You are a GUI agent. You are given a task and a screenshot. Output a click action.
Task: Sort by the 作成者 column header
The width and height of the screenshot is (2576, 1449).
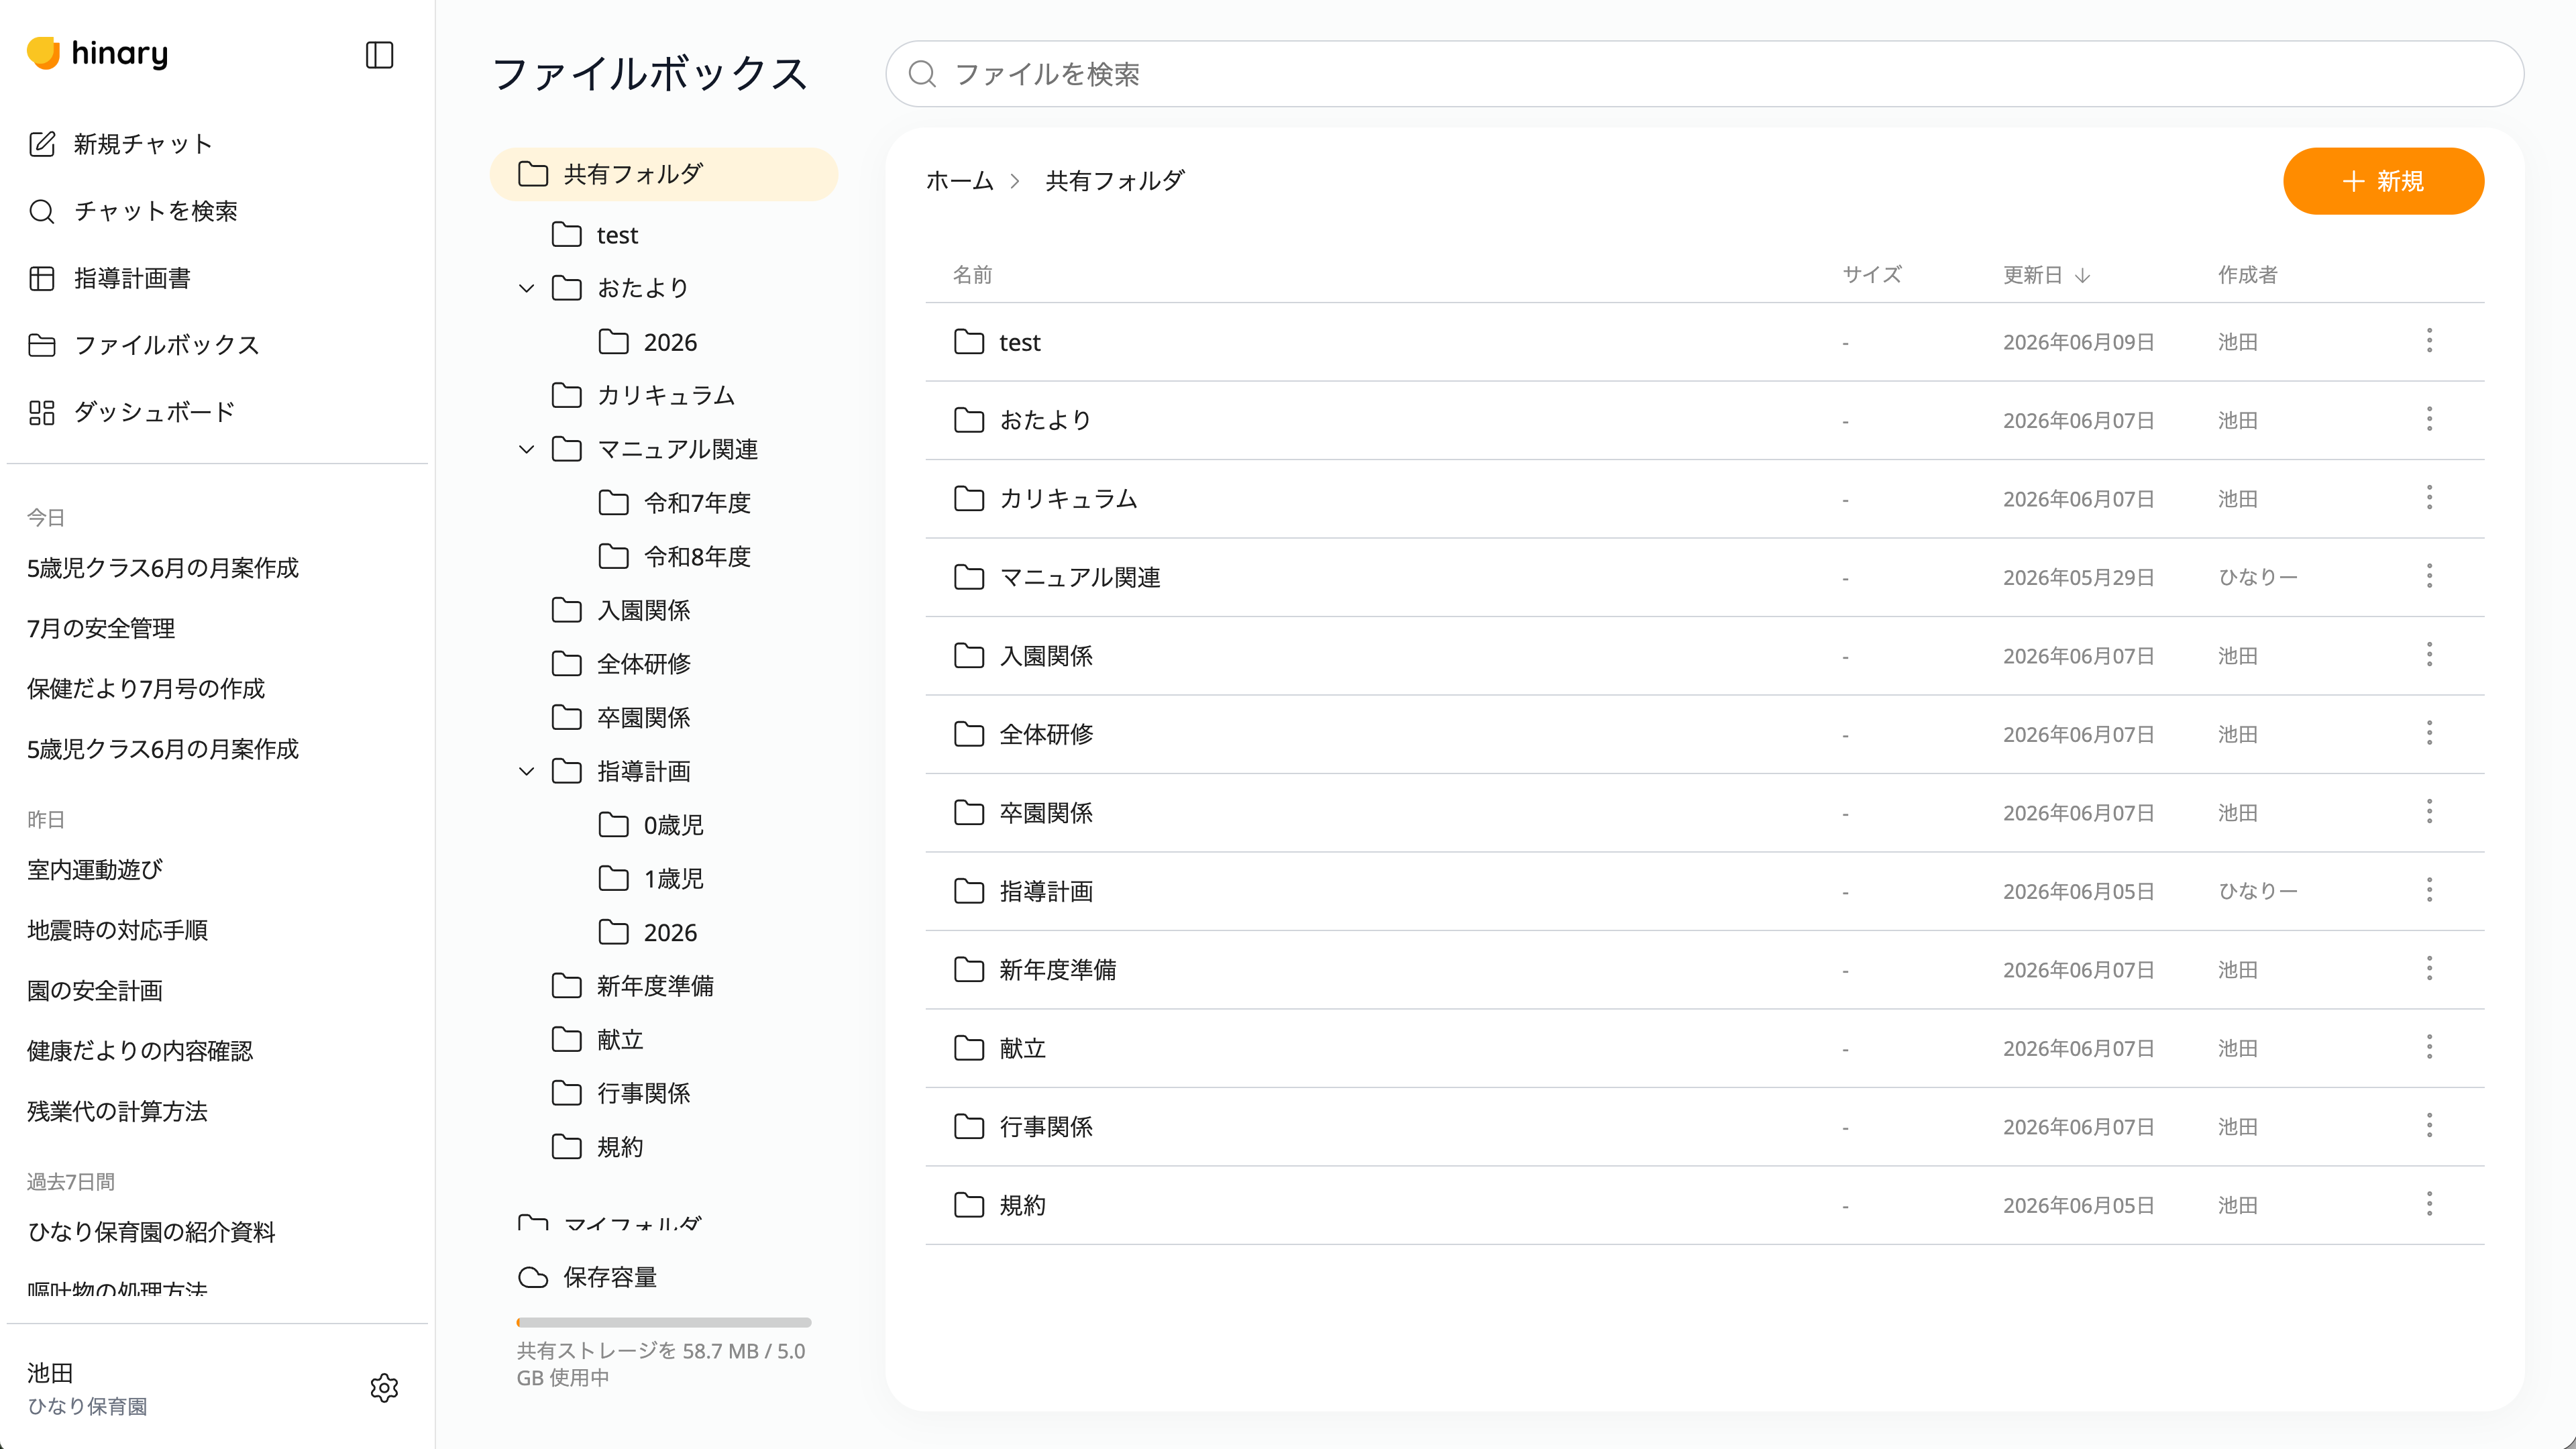[2247, 275]
